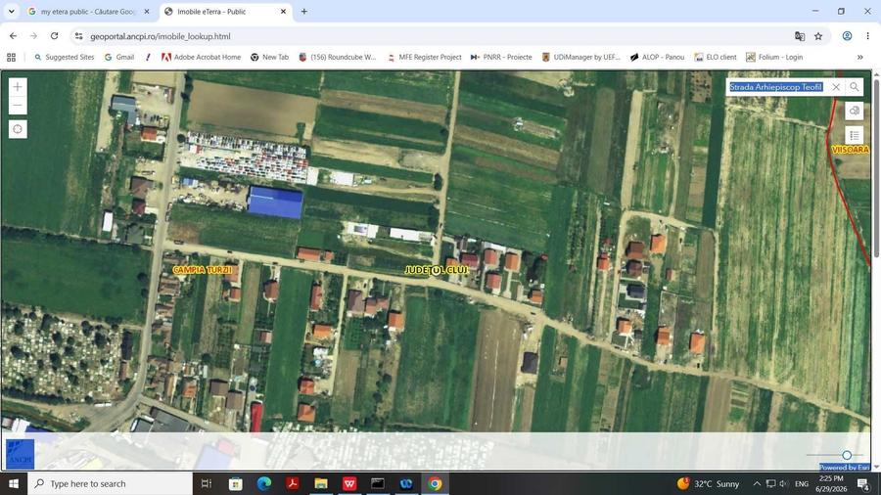Click the translate page icon
Image resolution: width=881 pixels, height=495 pixels.
pos(800,36)
